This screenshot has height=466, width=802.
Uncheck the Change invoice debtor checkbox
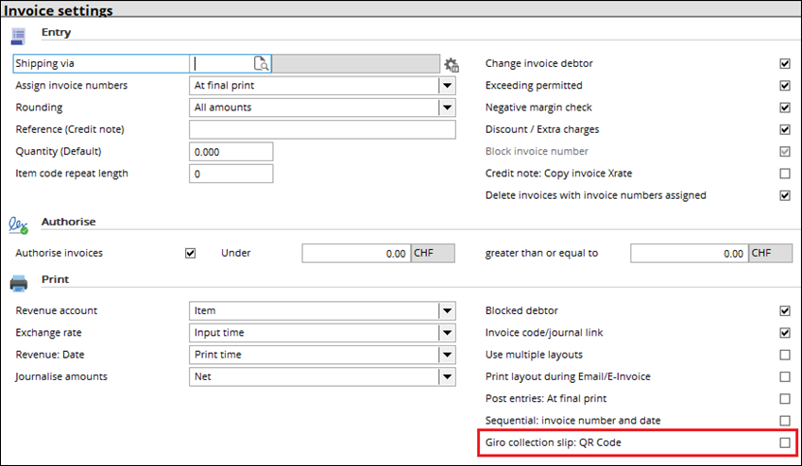[784, 64]
